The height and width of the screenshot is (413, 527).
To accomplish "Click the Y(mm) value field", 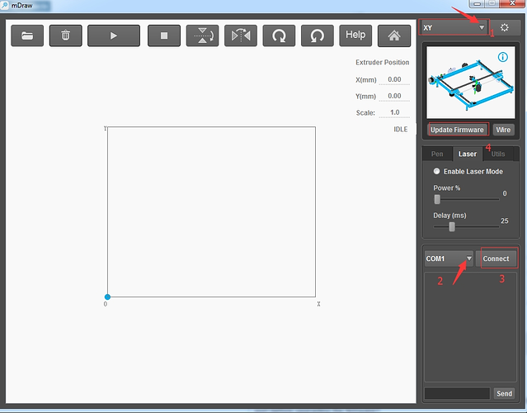I will (x=394, y=96).
